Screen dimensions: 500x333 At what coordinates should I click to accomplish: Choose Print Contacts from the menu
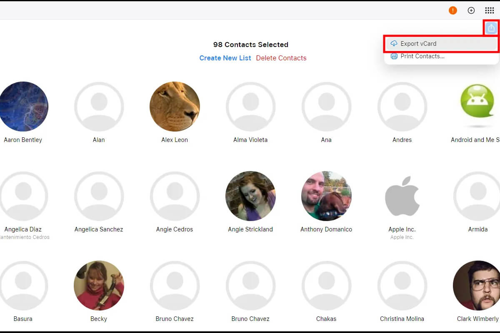point(422,56)
